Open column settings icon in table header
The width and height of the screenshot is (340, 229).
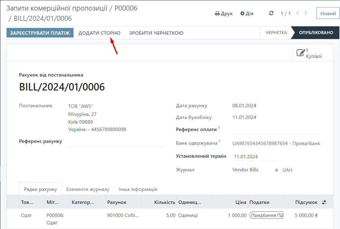tap(324, 202)
